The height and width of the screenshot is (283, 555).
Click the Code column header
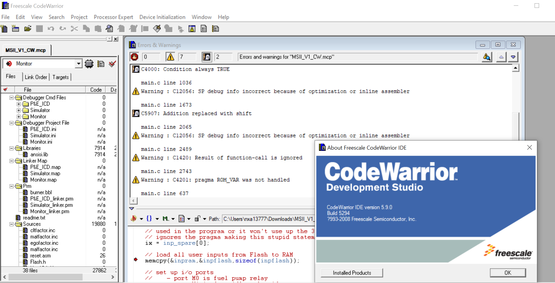coord(96,90)
